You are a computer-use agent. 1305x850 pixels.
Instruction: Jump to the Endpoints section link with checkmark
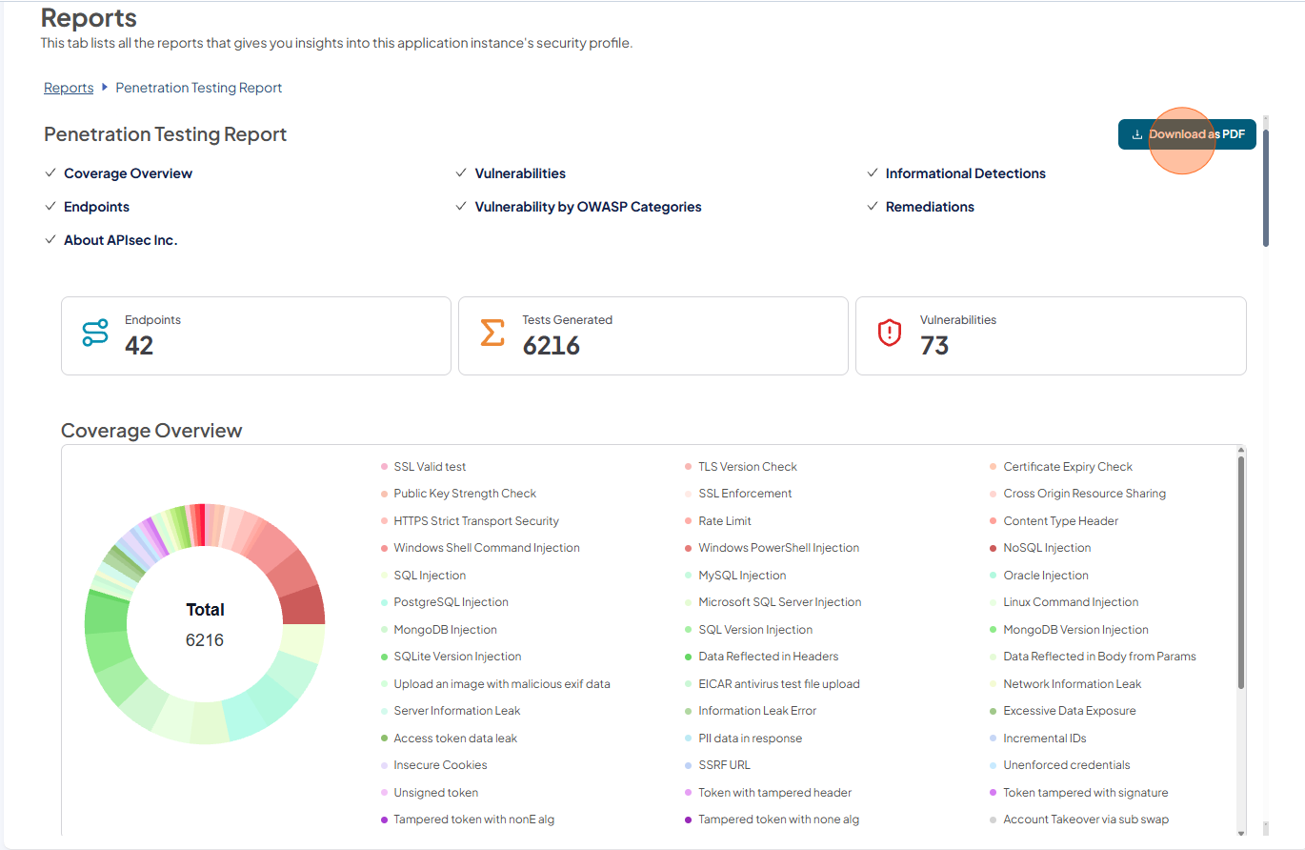click(96, 207)
